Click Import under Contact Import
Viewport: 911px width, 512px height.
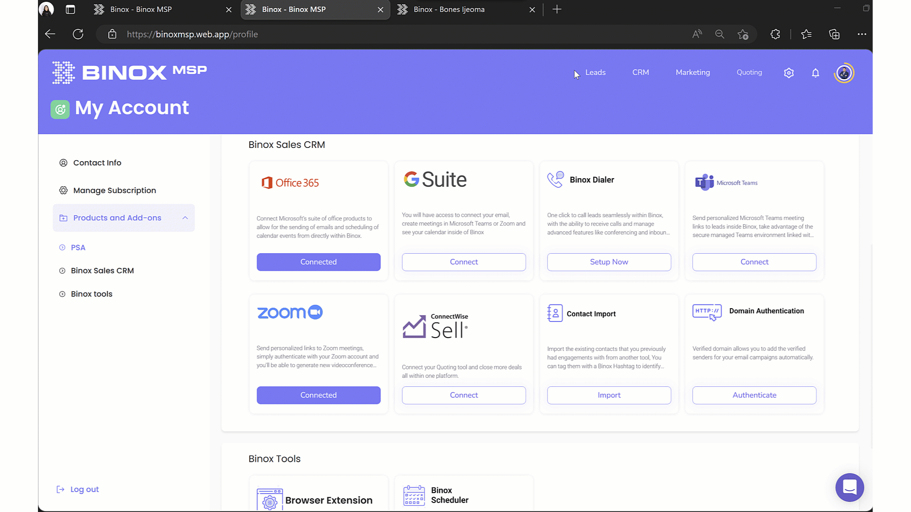click(609, 395)
